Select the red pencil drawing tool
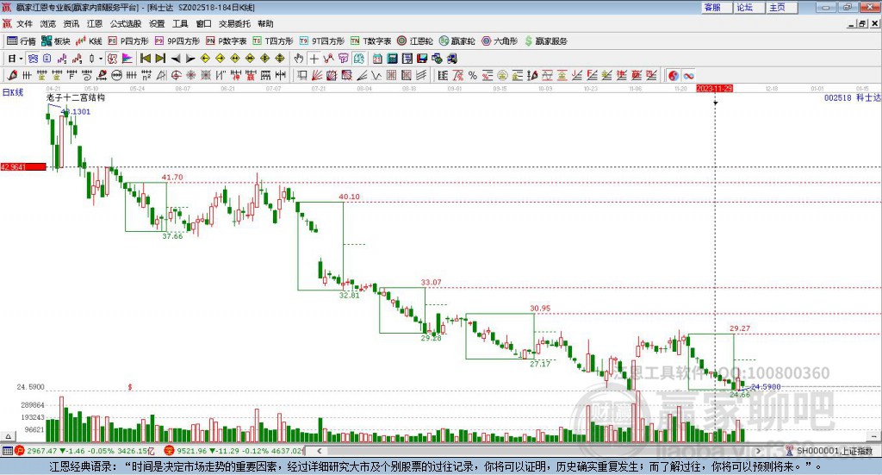The width and height of the screenshot is (882, 475). pos(12,75)
